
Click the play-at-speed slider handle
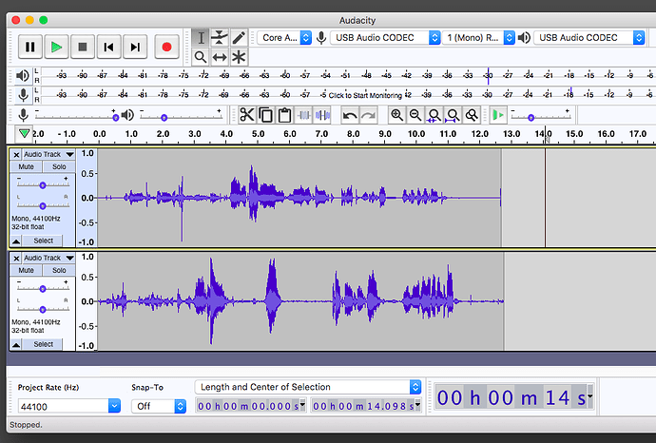coord(531,118)
